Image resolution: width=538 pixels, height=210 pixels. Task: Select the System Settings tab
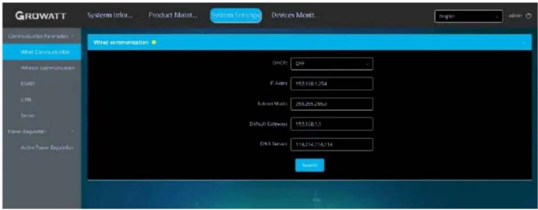(x=236, y=16)
